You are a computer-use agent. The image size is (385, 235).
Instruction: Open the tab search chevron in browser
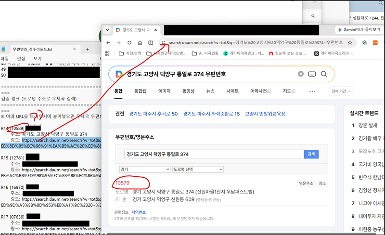click(x=107, y=30)
